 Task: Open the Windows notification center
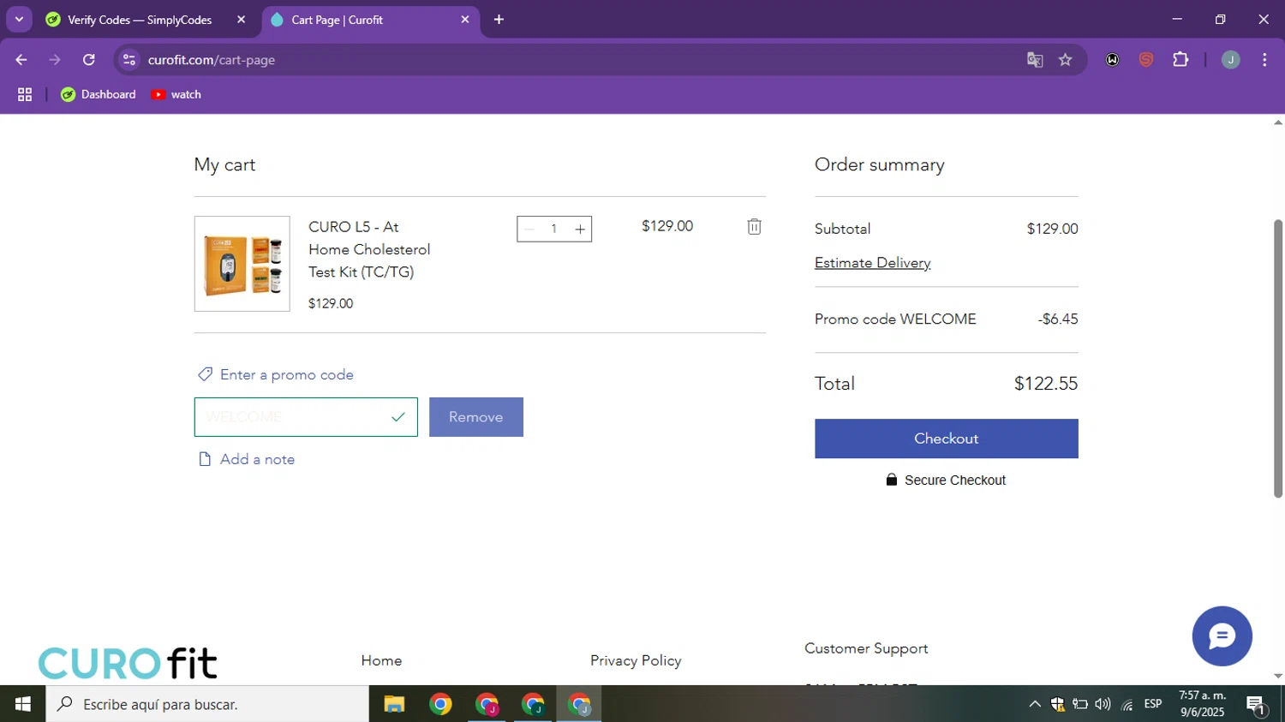point(1257,706)
